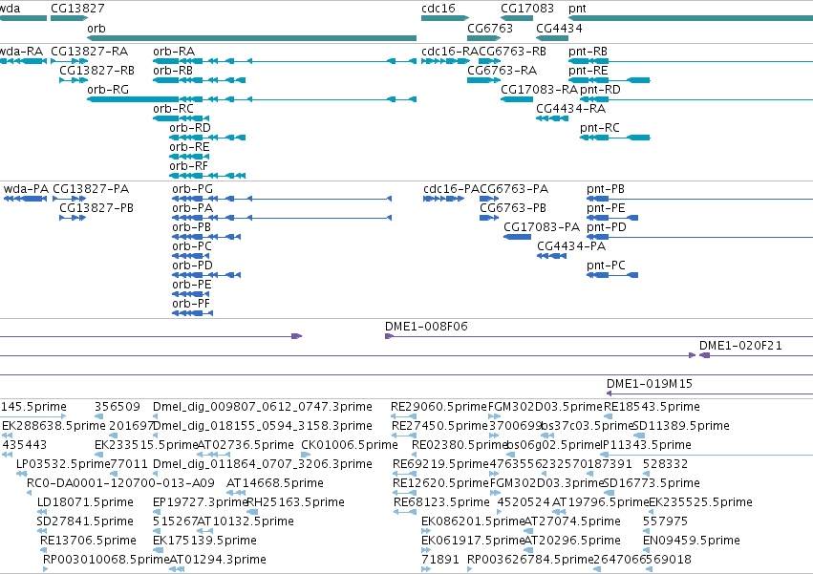Image resolution: width=813 pixels, height=574 pixels.
Task: Select the Dmel_dig_009807_0612_0747.3prime EST label
Action: pos(263,407)
